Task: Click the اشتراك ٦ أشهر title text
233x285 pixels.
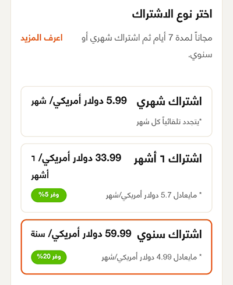Action: pyautogui.click(x=168, y=159)
